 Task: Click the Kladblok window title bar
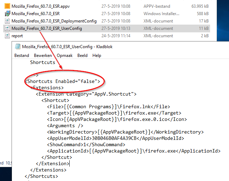pos(140,46)
